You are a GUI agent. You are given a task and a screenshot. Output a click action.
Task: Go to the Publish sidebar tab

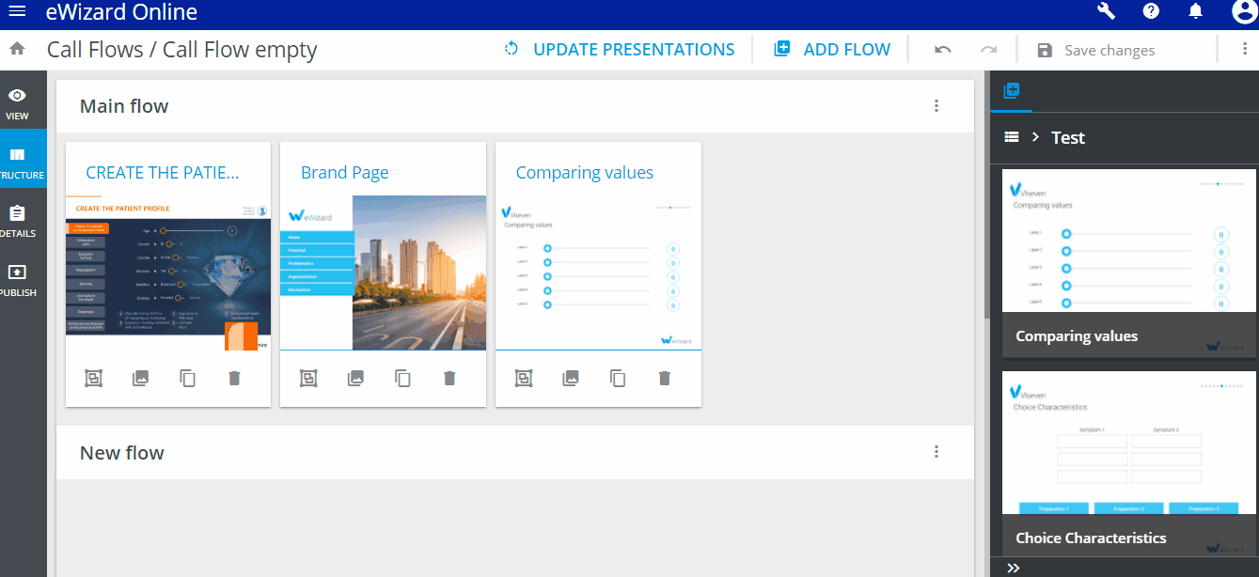click(x=17, y=280)
